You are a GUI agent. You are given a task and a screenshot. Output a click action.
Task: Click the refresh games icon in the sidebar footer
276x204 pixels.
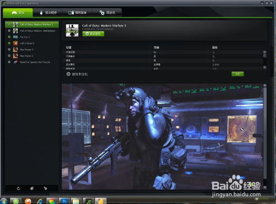[x=18, y=189]
